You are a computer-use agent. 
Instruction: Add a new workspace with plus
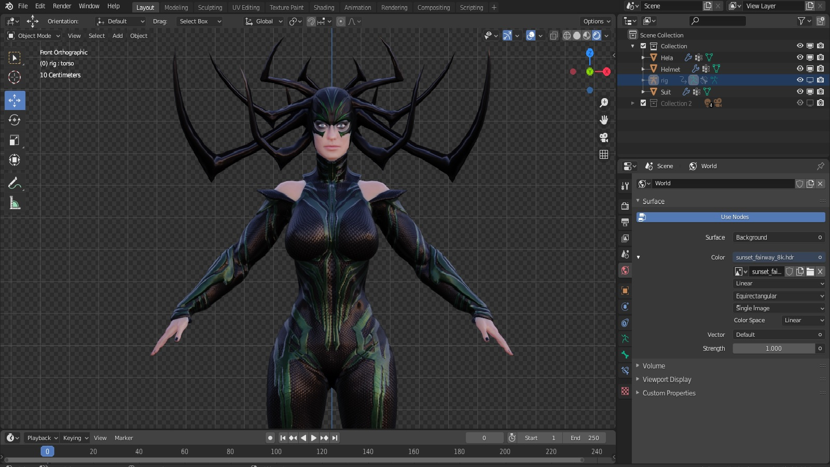coord(494,7)
